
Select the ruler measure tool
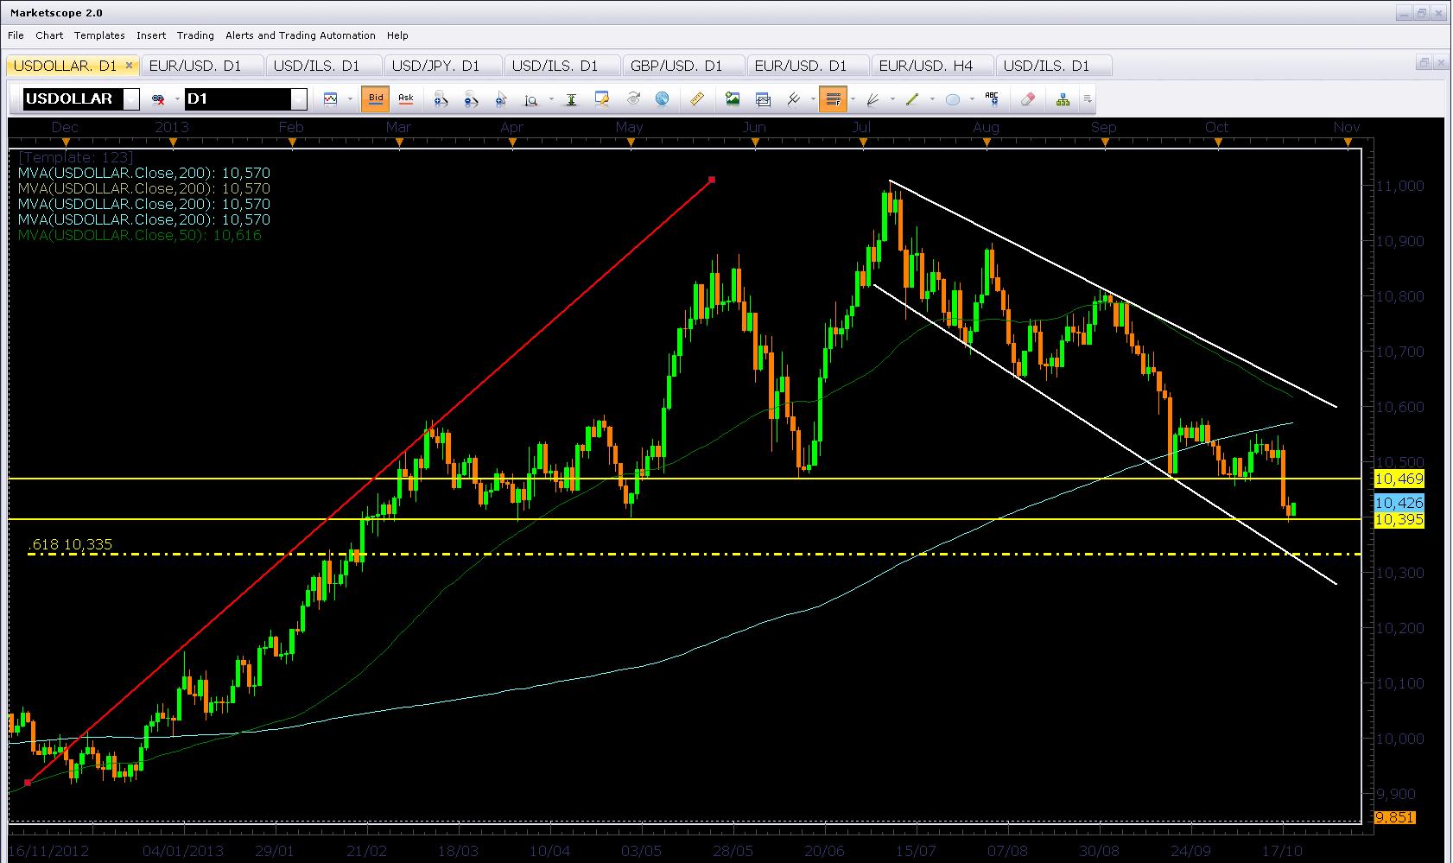[697, 99]
